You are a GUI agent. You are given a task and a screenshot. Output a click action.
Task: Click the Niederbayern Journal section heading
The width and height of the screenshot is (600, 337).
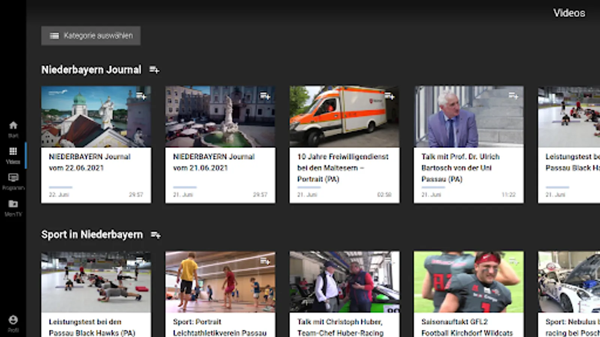[91, 70]
